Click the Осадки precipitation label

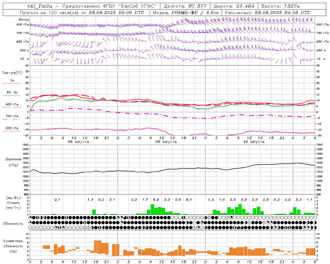(x=13, y=203)
